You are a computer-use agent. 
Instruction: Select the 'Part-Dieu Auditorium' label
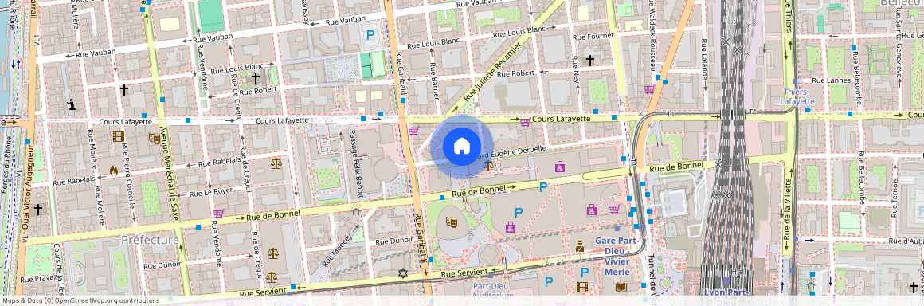(x=493, y=292)
